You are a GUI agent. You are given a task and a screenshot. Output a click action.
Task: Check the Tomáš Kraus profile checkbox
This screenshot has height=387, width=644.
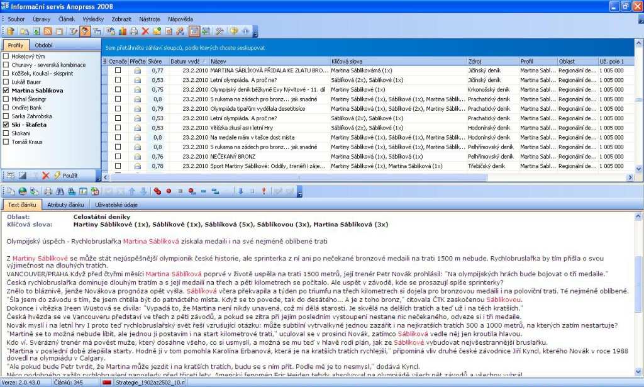click(x=6, y=142)
